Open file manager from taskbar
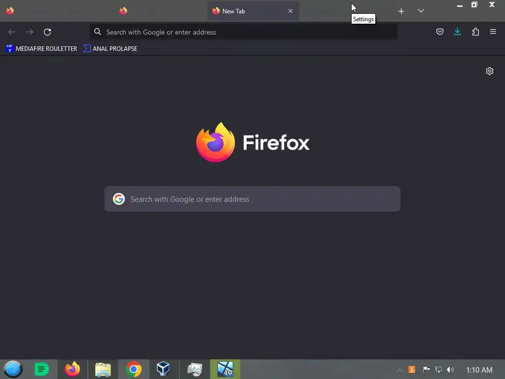The height and width of the screenshot is (379, 505). [x=103, y=369]
